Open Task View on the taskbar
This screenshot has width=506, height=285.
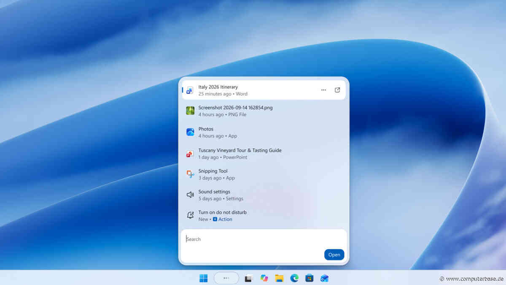249,278
